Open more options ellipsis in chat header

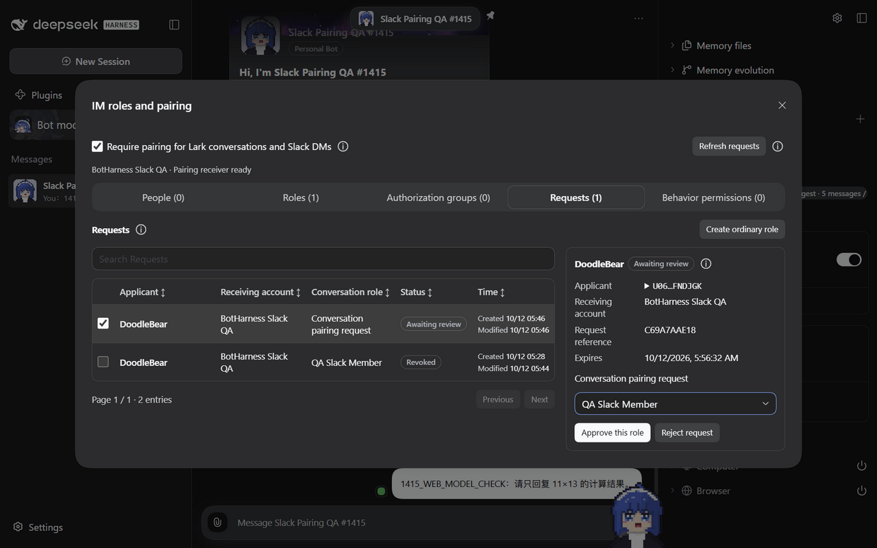click(x=639, y=18)
